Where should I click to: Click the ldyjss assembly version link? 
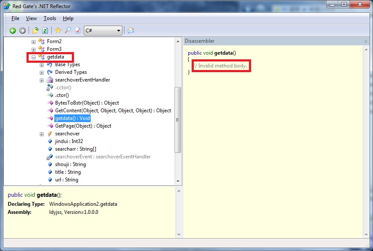[x=74, y=212]
